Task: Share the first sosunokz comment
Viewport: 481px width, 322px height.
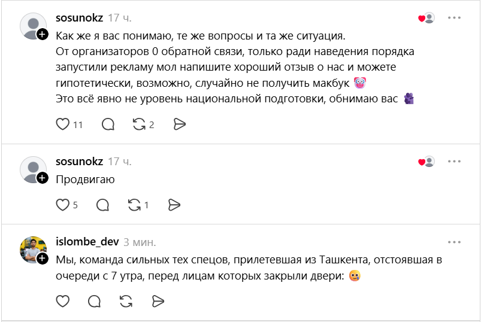Action: pos(180,124)
